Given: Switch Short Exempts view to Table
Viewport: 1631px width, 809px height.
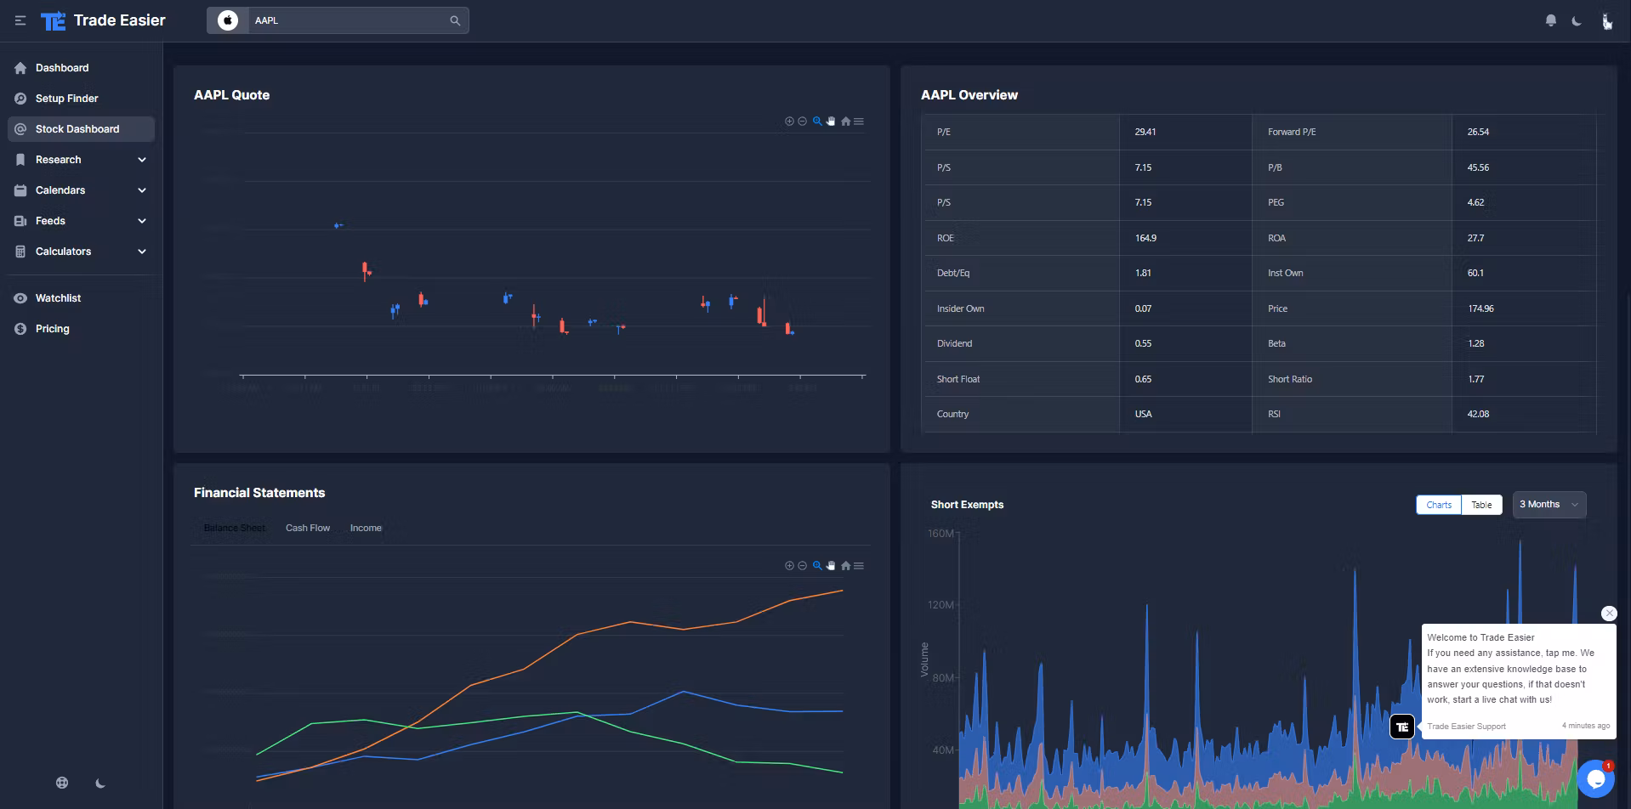Looking at the screenshot, I should [x=1481, y=505].
